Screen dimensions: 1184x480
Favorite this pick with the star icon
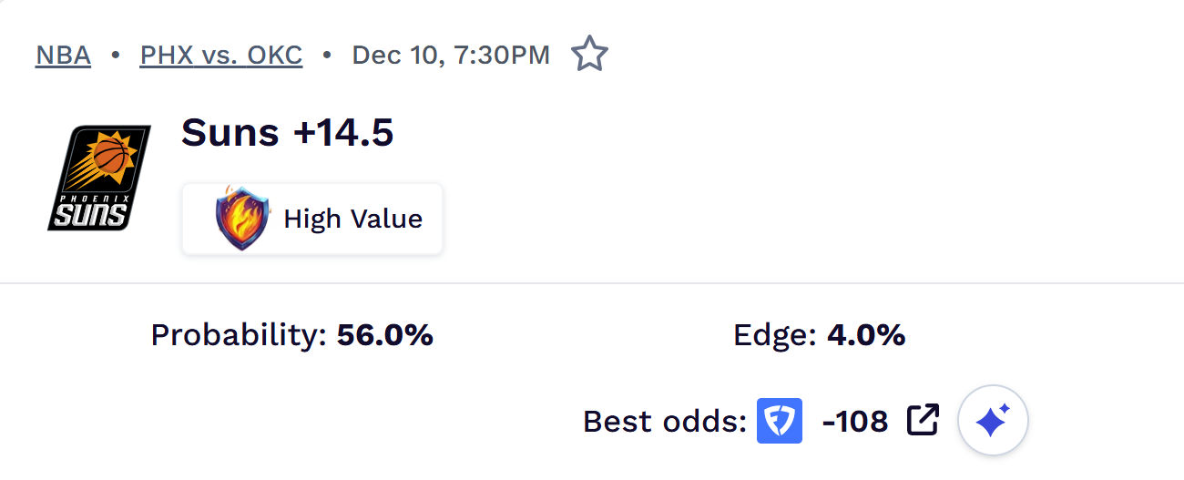pos(589,55)
